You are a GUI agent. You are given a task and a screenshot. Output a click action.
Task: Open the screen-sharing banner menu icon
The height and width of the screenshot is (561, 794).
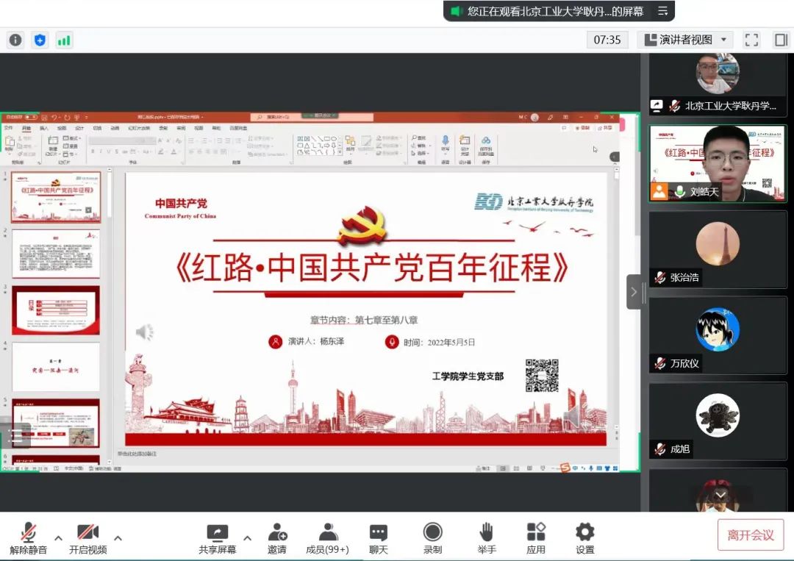point(662,11)
